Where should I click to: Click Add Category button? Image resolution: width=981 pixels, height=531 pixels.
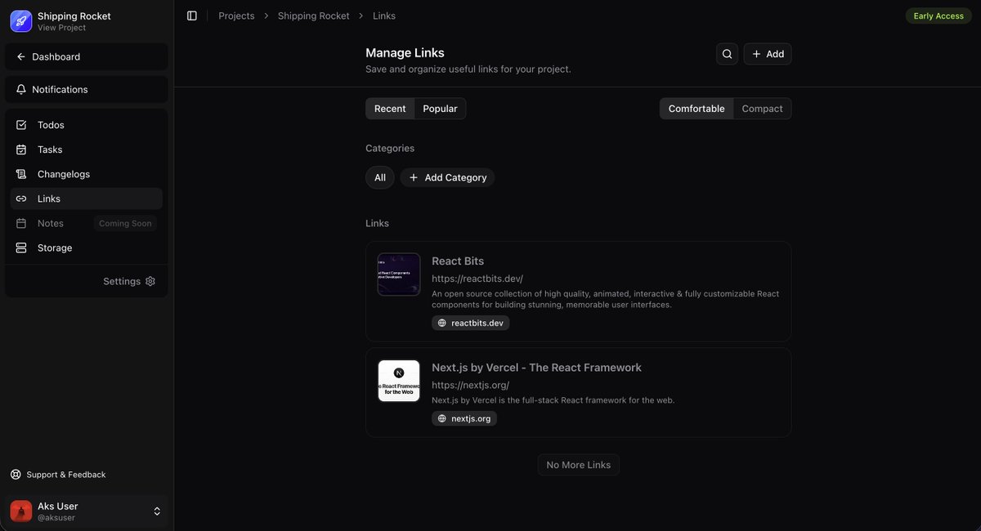pyautogui.click(x=447, y=177)
